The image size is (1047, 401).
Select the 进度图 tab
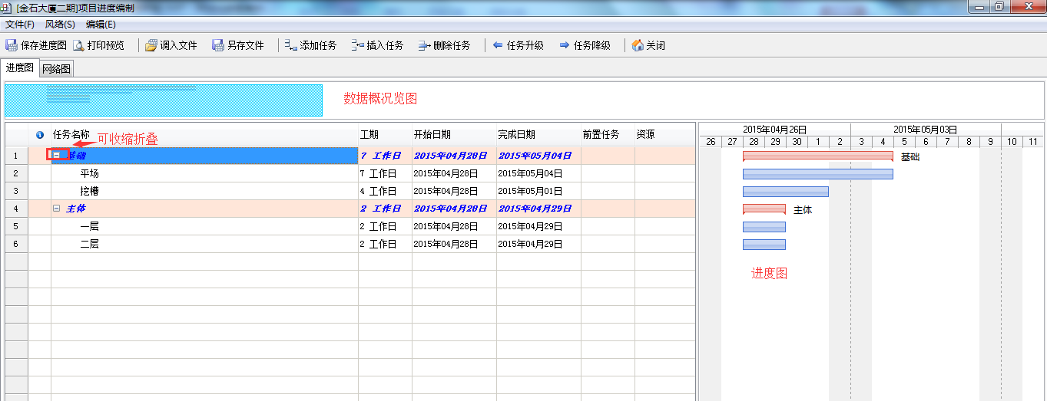tap(20, 68)
